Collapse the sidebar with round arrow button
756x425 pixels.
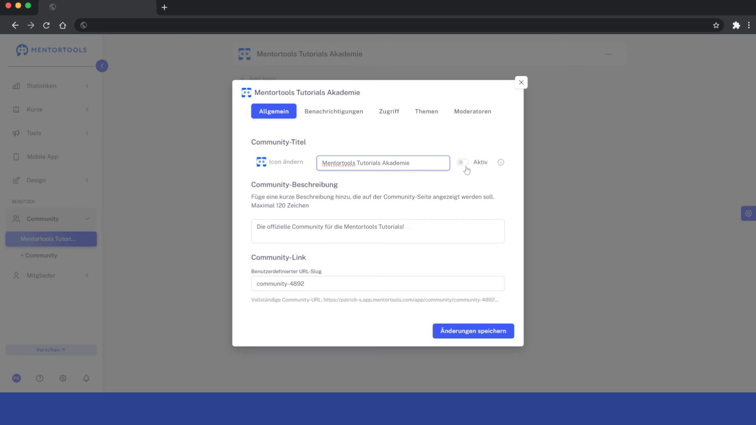[102, 66]
